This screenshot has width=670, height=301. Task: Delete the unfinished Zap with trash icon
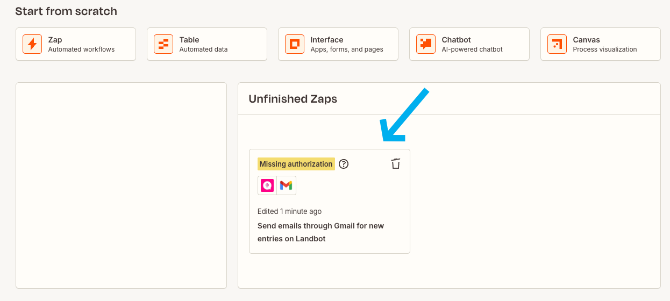(x=396, y=164)
